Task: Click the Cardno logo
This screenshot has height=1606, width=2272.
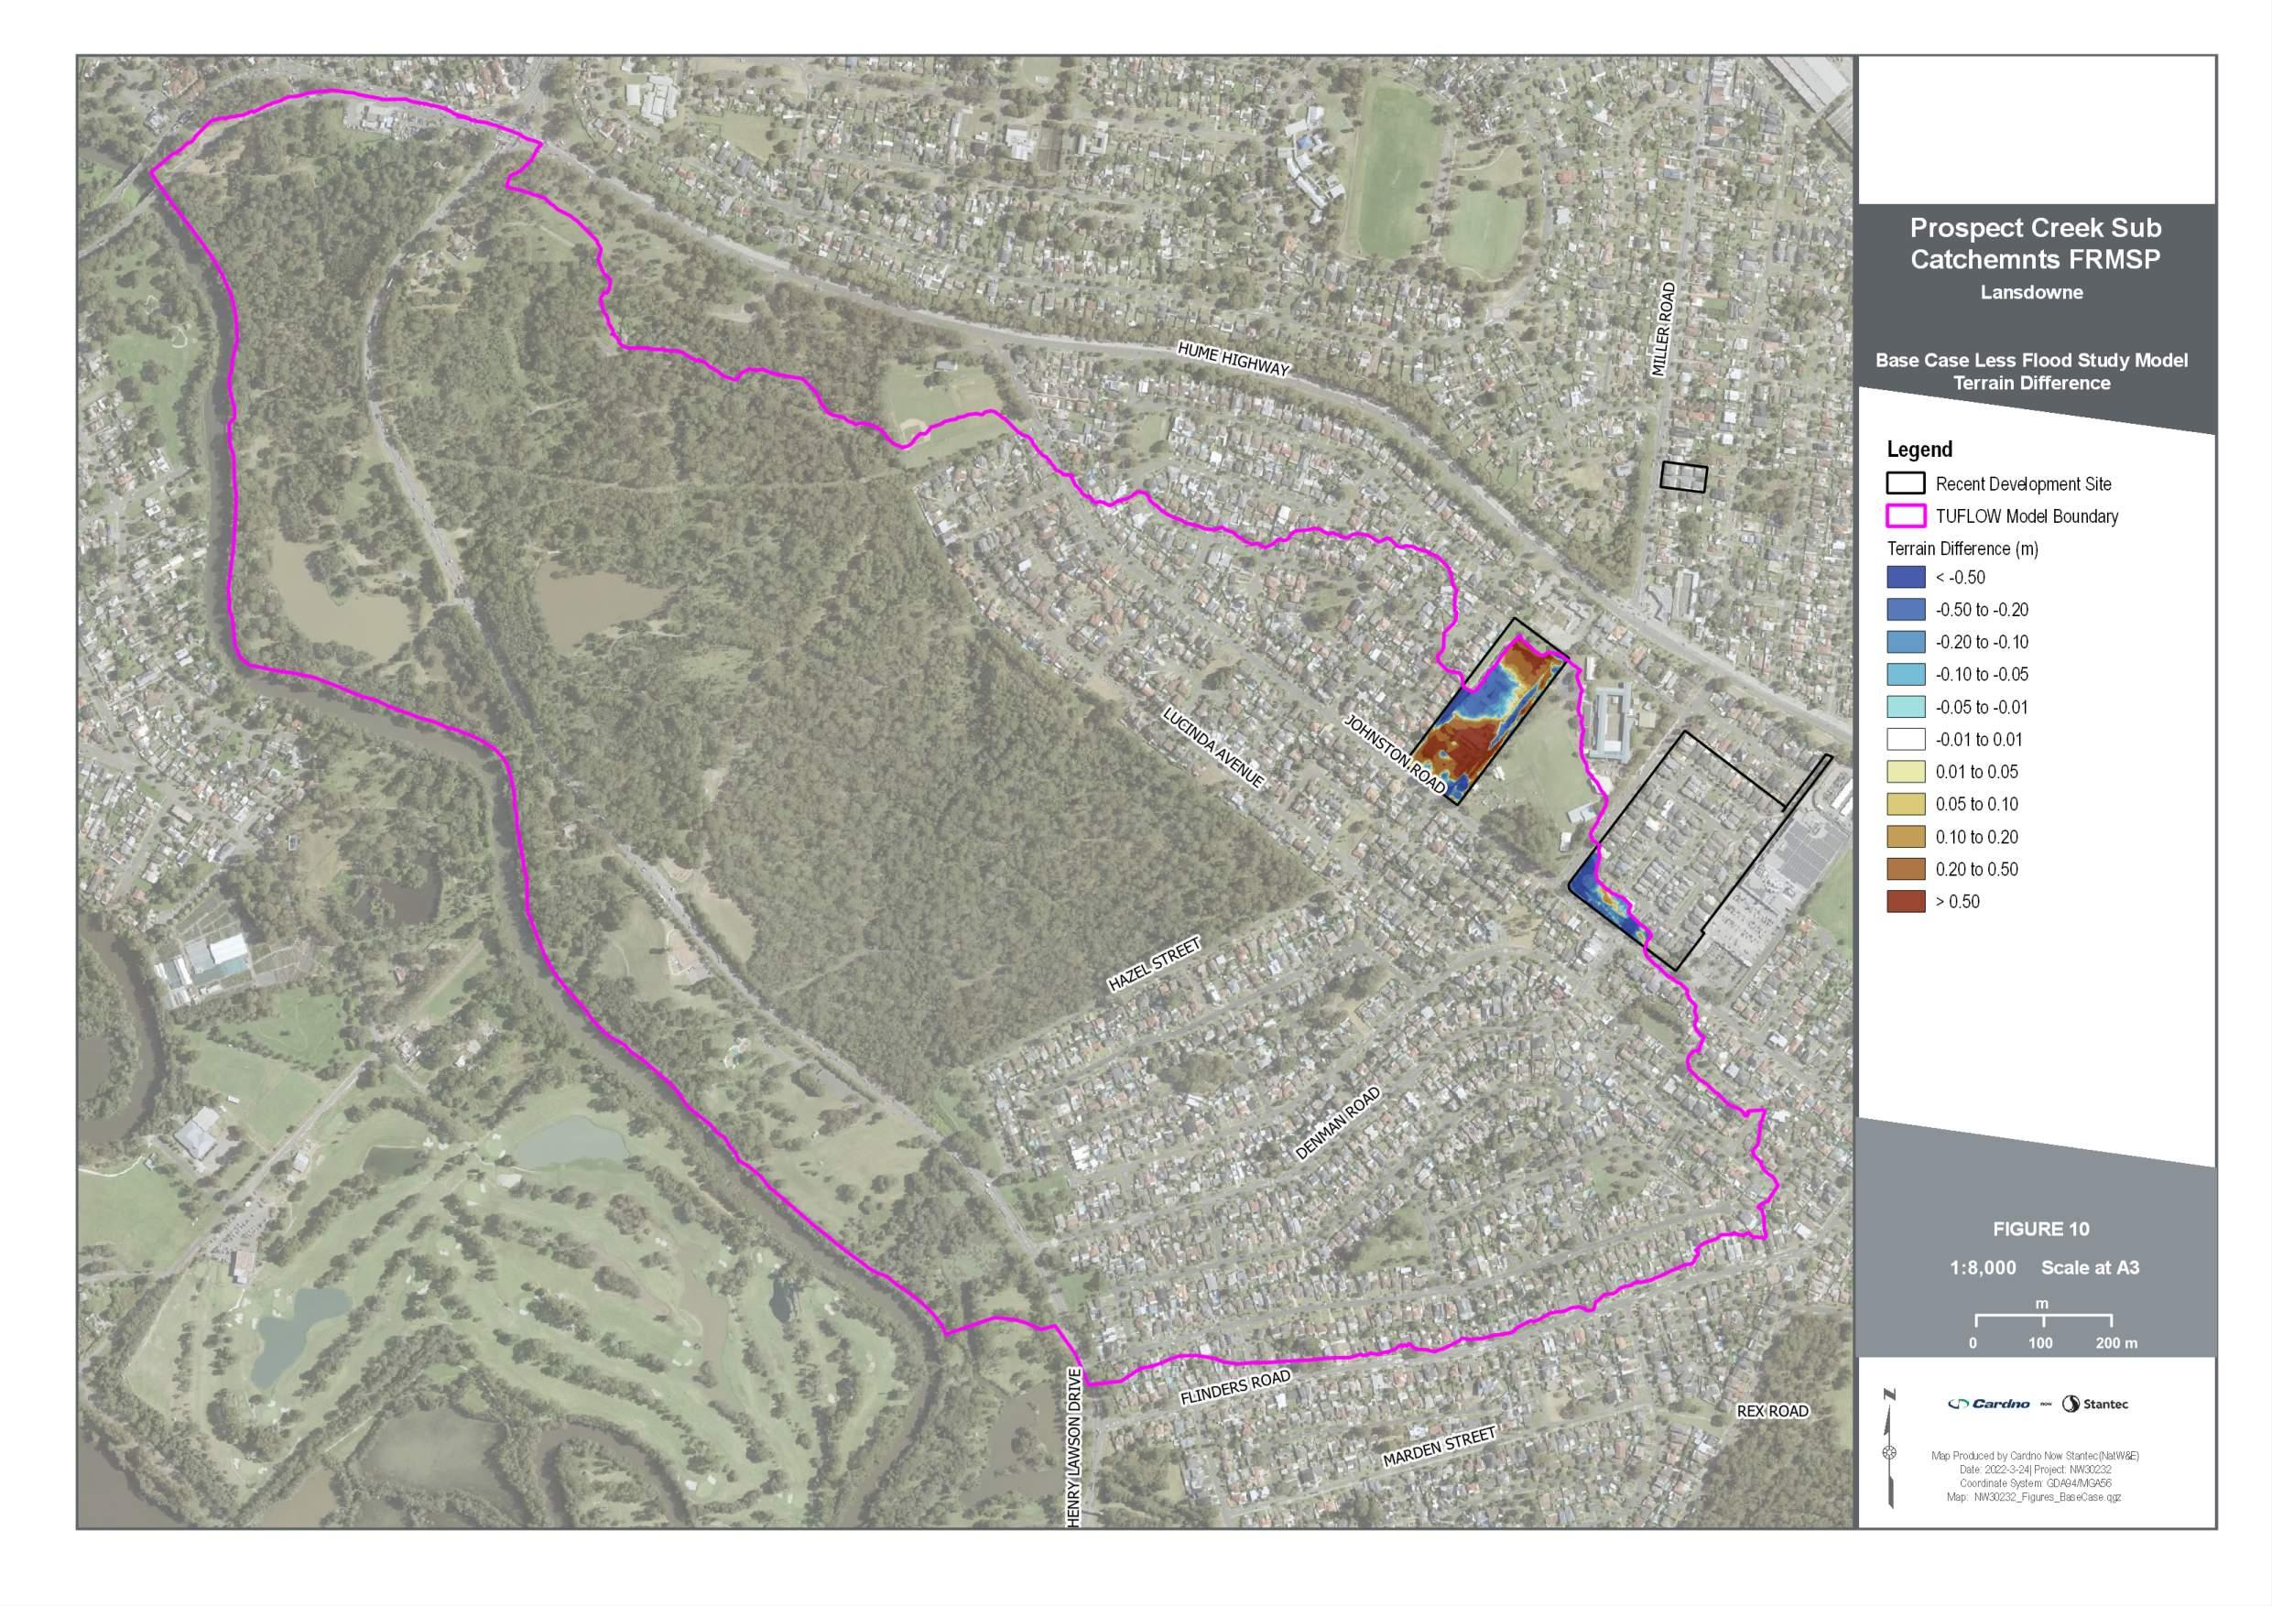Action: [x=1988, y=1403]
